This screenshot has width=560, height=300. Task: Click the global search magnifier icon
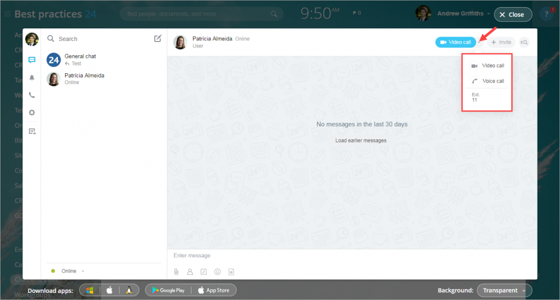274,14
